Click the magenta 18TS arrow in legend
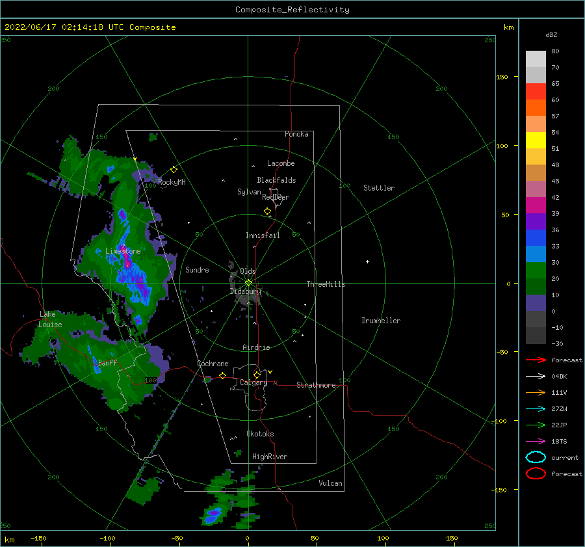The width and height of the screenshot is (585, 547). tap(536, 442)
